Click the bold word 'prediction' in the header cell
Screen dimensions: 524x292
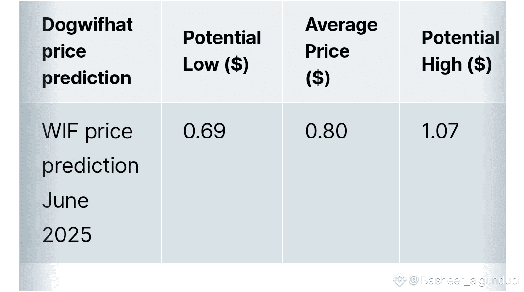point(86,77)
